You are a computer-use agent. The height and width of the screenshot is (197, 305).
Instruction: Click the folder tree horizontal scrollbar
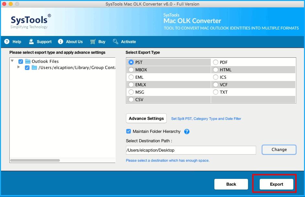click(x=35, y=160)
